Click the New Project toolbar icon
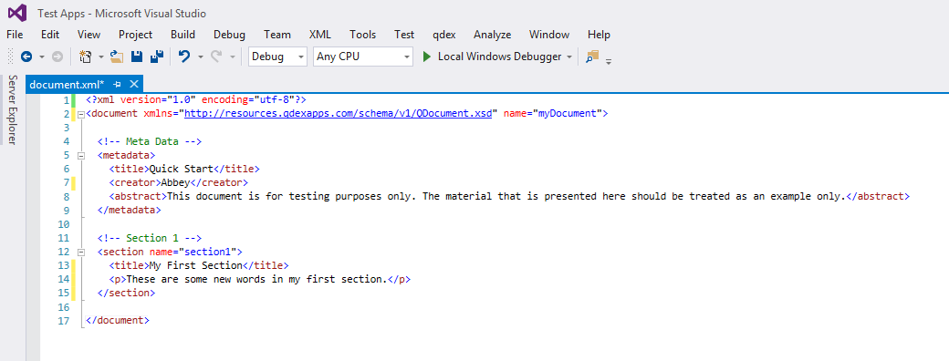This screenshot has width=949, height=361. (x=86, y=57)
